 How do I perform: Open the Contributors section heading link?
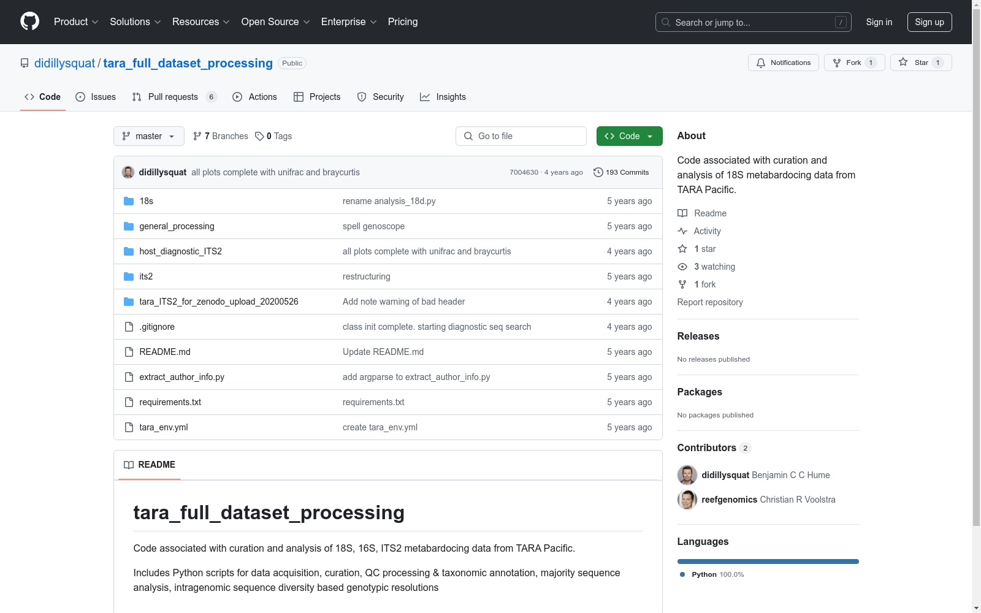pyautogui.click(x=714, y=448)
